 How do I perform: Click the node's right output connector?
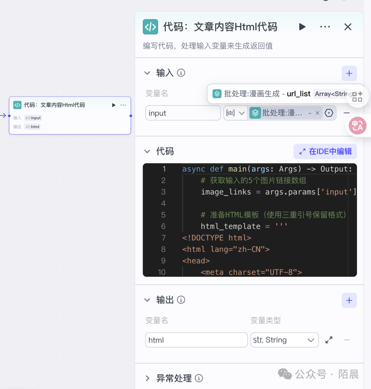pos(131,116)
